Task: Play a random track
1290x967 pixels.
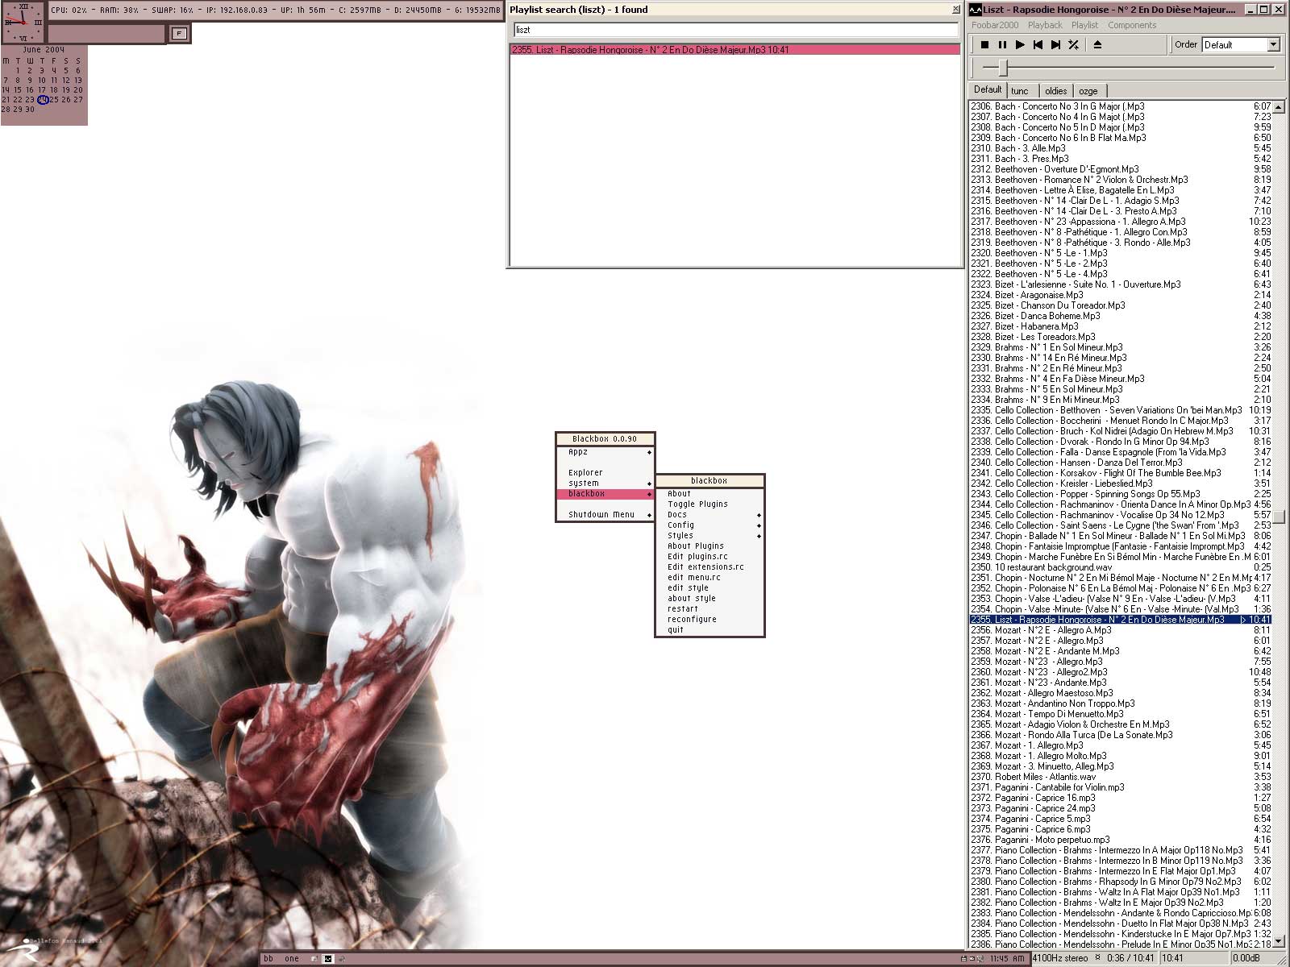Action: pos(1073,45)
